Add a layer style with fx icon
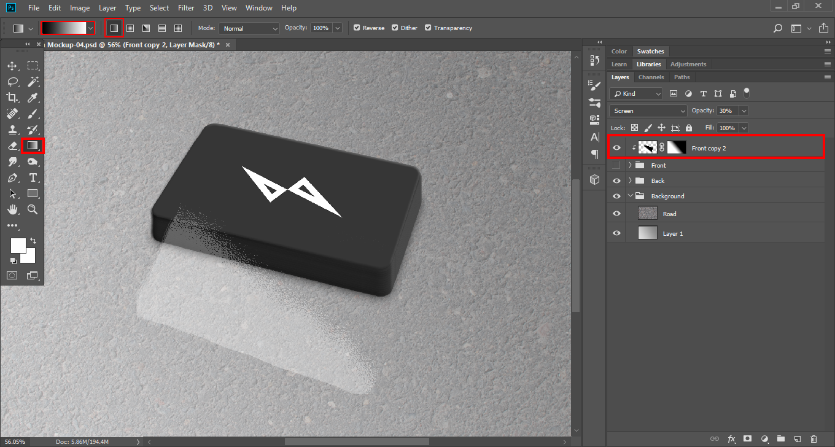The width and height of the screenshot is (835, 447). click(731, 439)
